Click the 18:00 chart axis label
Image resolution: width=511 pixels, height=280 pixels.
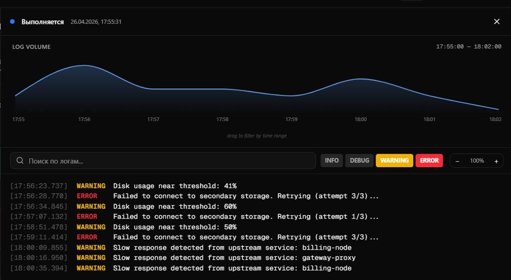pos(360,119)
